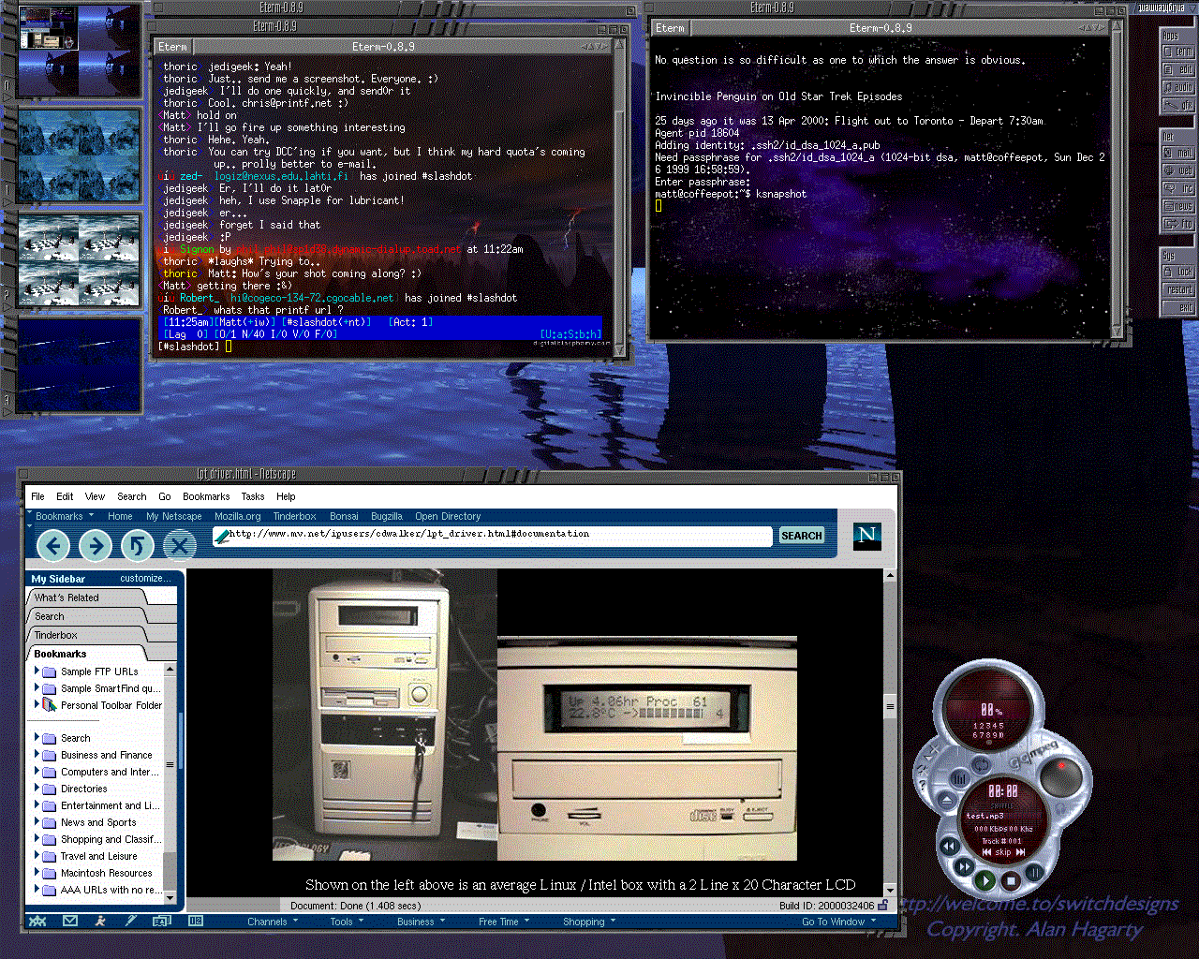Open Instant Messenger running-man icon

pos(100,921)
